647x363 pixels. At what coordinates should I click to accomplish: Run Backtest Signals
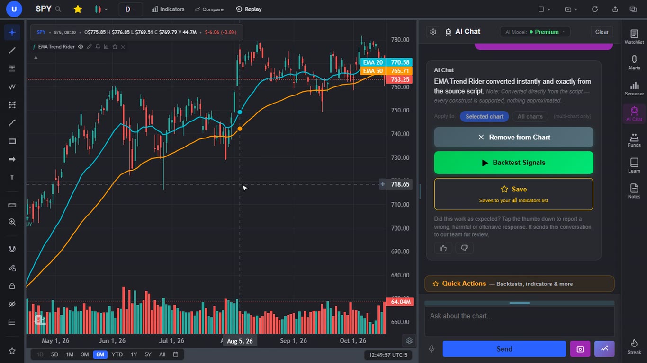pos(513,163)
